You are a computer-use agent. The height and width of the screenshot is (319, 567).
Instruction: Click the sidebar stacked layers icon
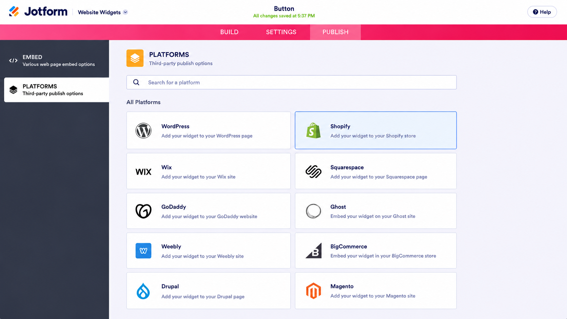[x=13, y=90]
